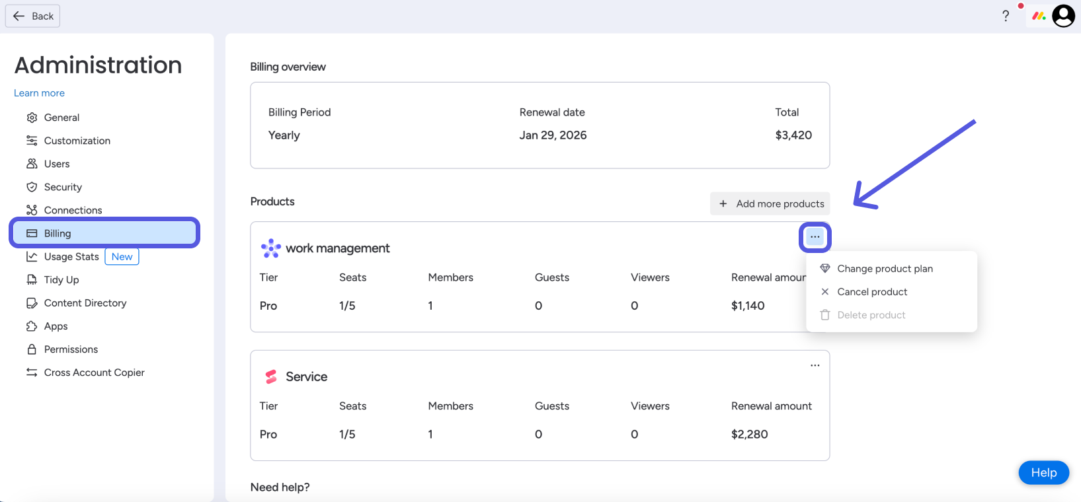Click the Users people icon
The image size is (1081, 502).
(32, 164)
